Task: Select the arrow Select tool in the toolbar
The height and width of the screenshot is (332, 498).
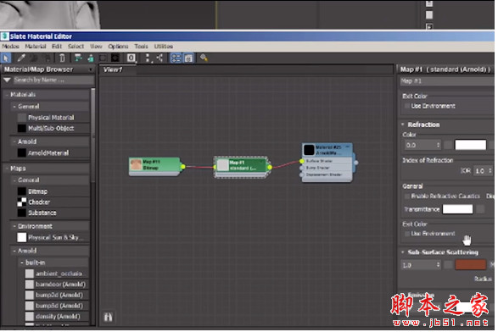Action: click(x=6, y=58)
